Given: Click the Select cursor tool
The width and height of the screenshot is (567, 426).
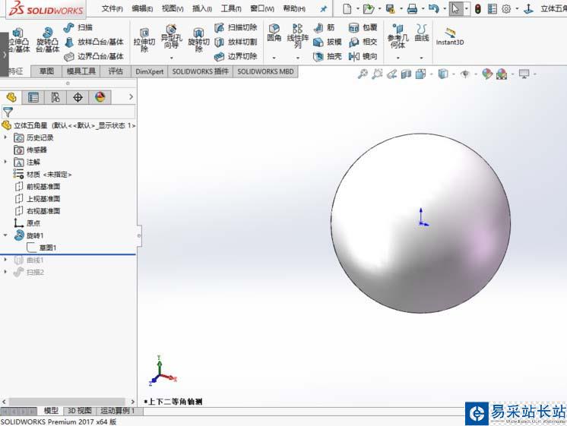Looking at the screenshot, I should pyautogui.click(x=455, y=8).
